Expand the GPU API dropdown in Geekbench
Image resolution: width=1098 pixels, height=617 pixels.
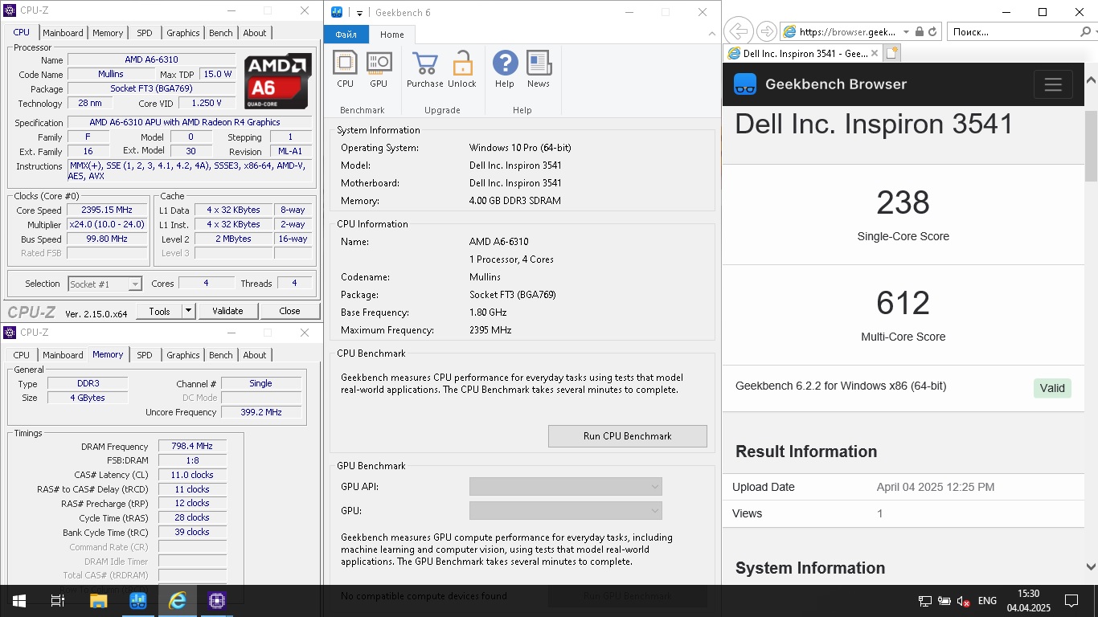566,486
